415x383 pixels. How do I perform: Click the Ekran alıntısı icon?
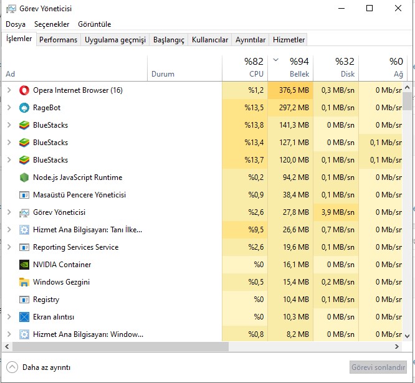point(24,317)
